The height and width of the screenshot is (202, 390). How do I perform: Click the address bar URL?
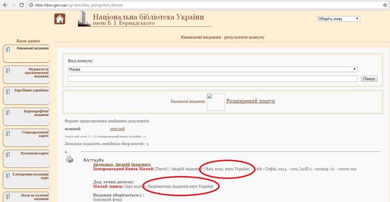coord(79,5)
